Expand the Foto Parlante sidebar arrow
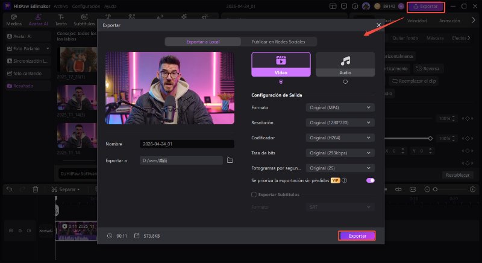Image resolution: width=482 pixels, height=263 pixels. pyautogui.click(x=48, y=49)
